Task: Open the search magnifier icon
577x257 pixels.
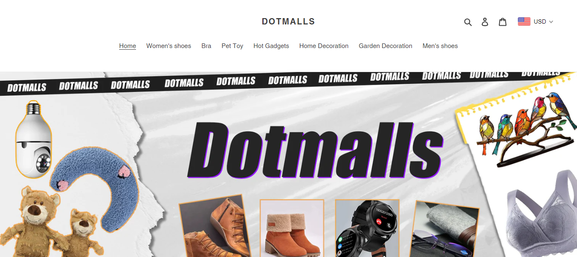Action: coord(468,22)
